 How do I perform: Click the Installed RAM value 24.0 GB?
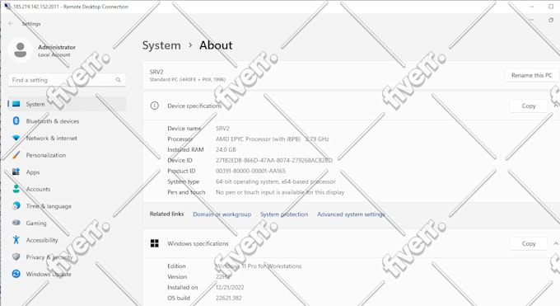pos(226,149)
